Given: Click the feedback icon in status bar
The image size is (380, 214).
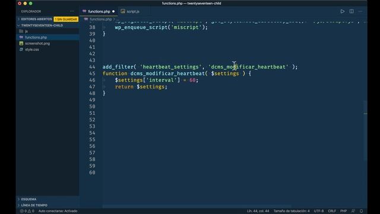Looking at the screenshot, I should (x=353, y=211).
